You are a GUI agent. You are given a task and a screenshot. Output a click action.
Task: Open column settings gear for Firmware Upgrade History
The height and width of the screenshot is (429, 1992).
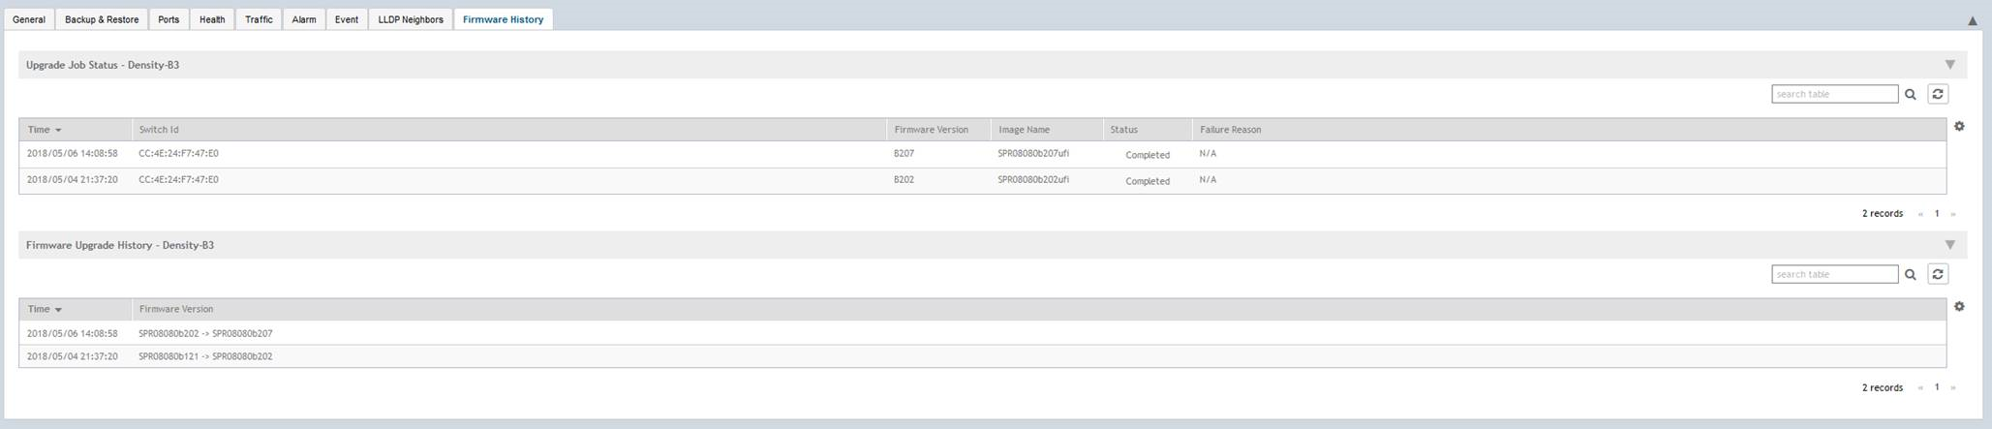point(1959,307)
